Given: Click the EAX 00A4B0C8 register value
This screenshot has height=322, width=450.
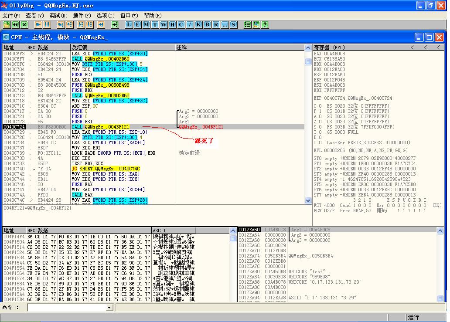Looking at the screenshot, I should pyautogui.click(x=334, y=54).
